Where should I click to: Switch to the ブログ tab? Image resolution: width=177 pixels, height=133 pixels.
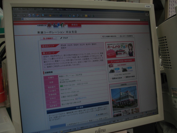point(64,38)
